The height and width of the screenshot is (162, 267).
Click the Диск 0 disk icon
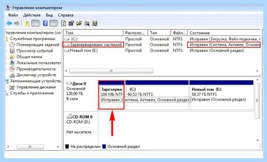click(x=69, y=83)
